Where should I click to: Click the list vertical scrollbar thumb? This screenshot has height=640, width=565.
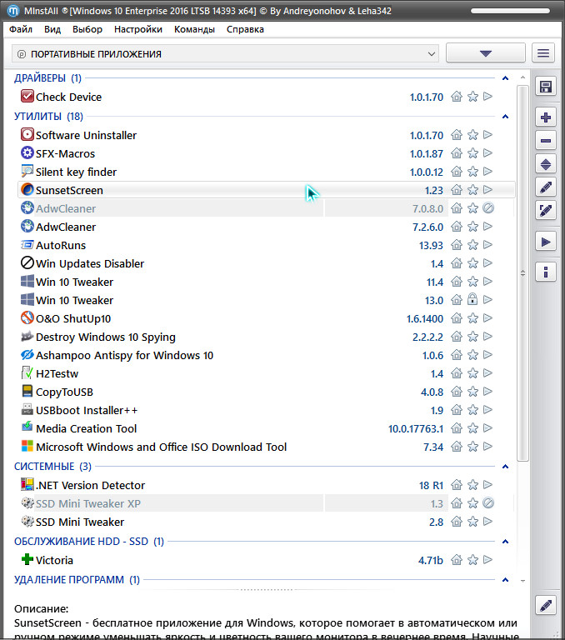click(522, 273)
